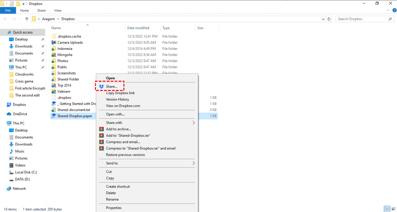The width and height of the screenshot is (397, 212).
Task: Open Music under This PC
Action: tap(20, 151)
